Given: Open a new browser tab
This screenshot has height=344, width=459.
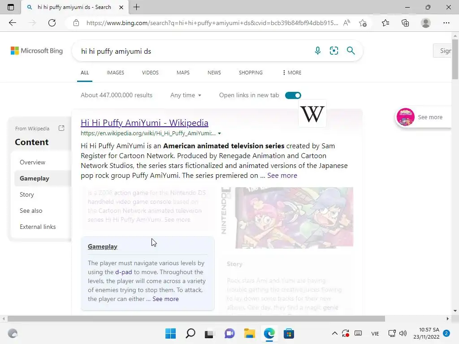Looking at the screenshot, I should pyautogui.click(x=136, y=7).
